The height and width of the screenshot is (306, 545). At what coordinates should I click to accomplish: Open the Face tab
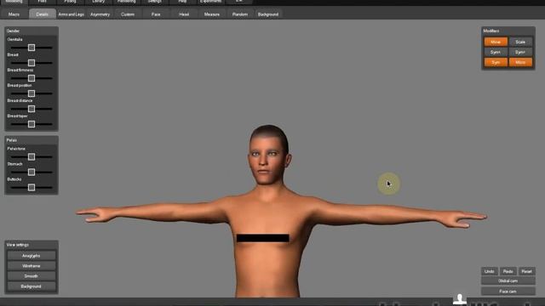(x=156, y=14)
